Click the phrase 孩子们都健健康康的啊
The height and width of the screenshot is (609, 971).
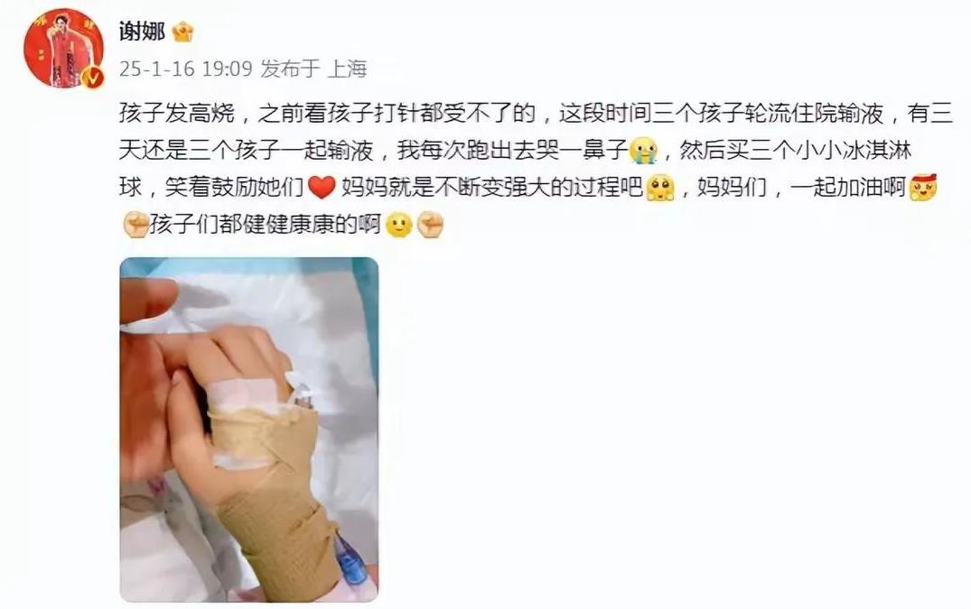coord(265,225)
